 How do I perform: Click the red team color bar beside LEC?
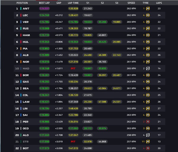[21, 15]
